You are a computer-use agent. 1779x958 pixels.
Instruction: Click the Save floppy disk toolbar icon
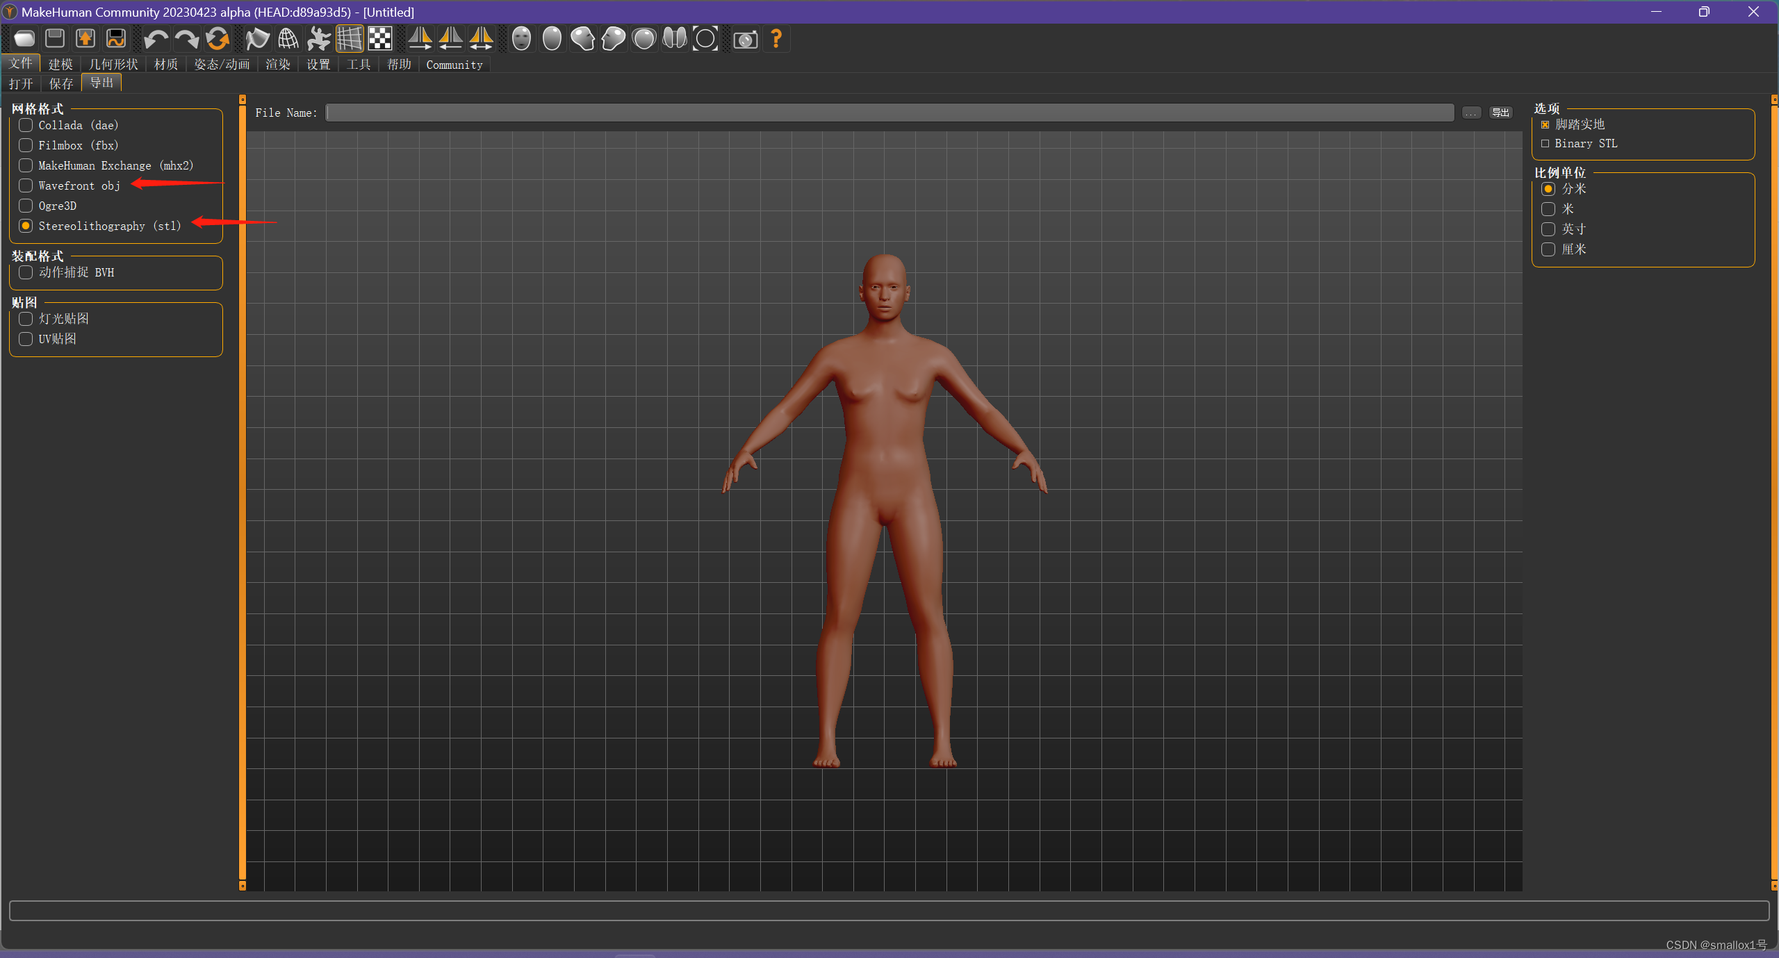click(x=55, y=39)
